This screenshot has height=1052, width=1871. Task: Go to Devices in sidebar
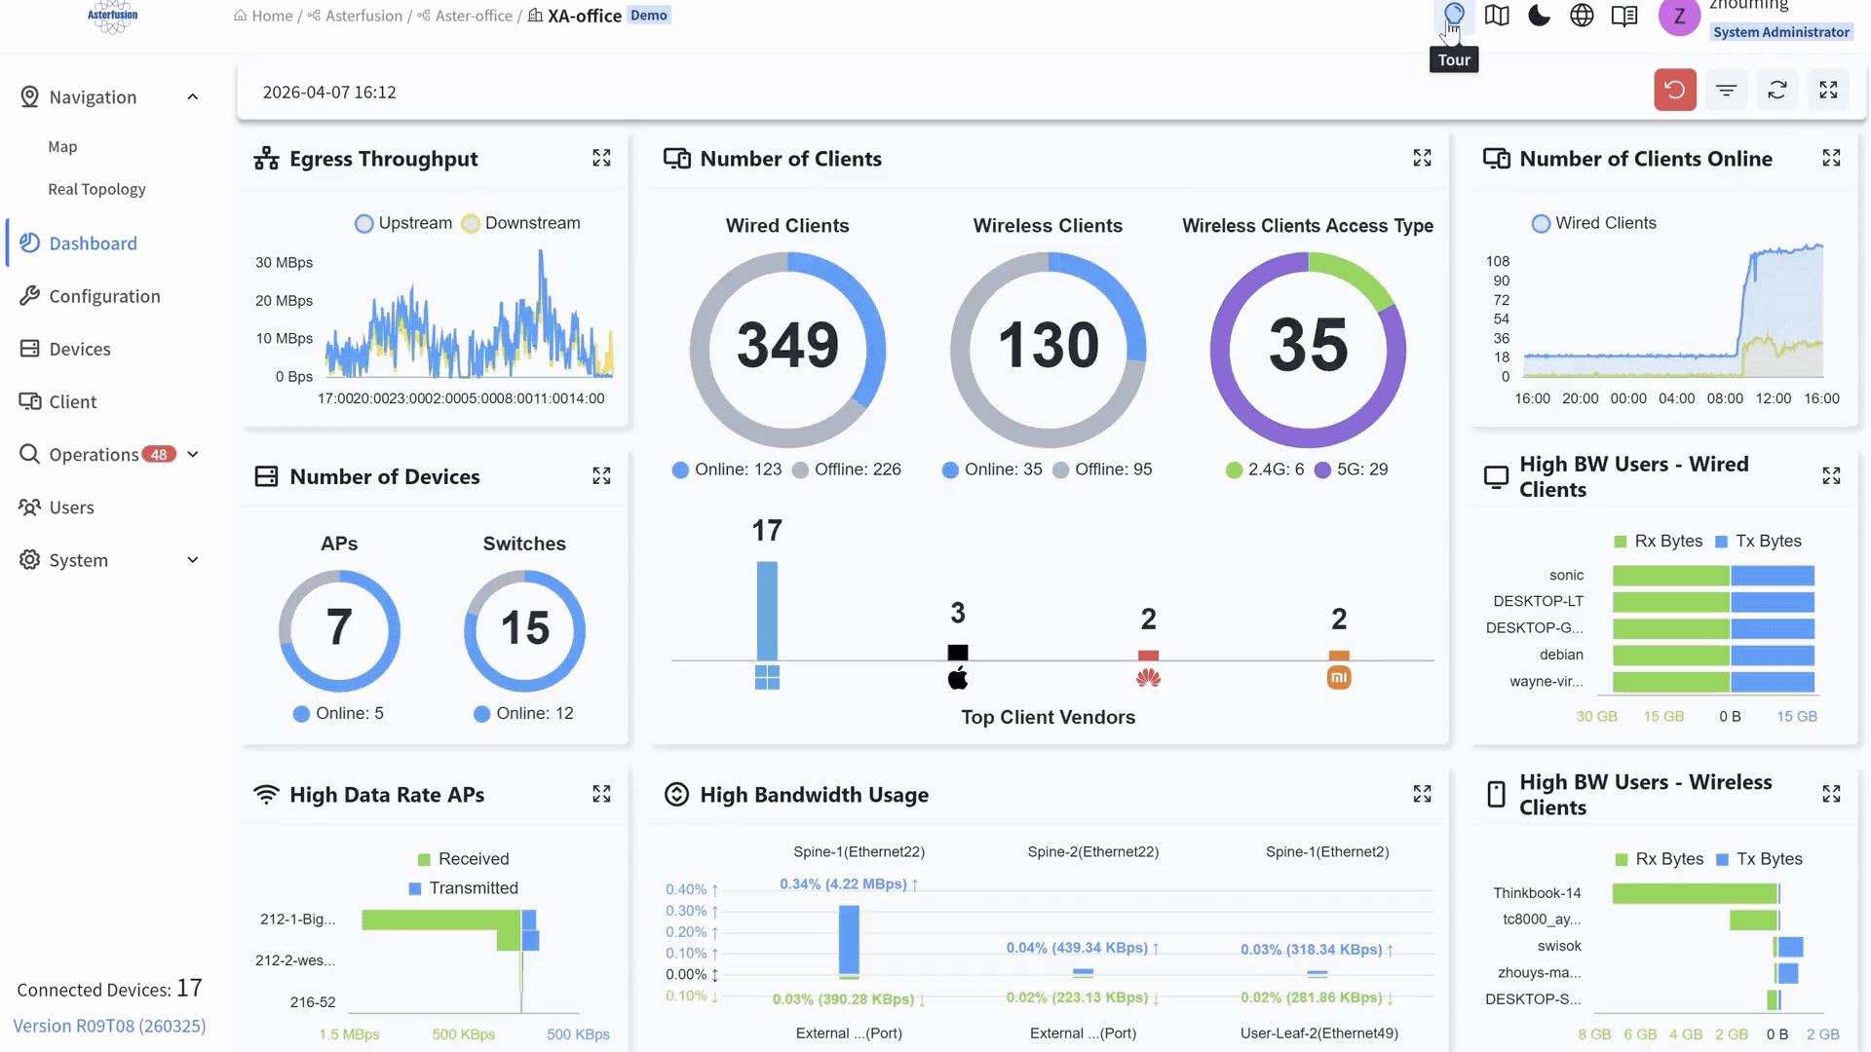[80, 349]
